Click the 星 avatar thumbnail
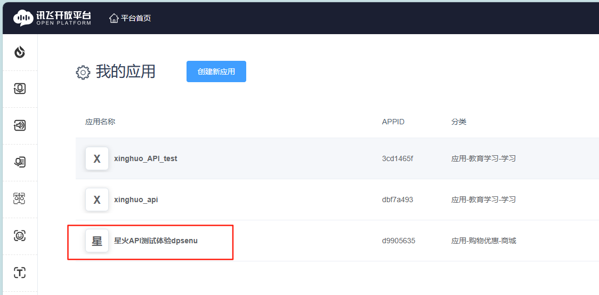Image resolution: width=599 pixels, height=295 pixels. pyautogui.click(x=97, y=241)
